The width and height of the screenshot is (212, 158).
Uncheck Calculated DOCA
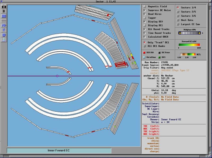point(144,37)
